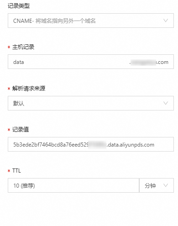Click the 解析请求来源 label
Viewport: 178px width, 226px height.
click(29, 89)
